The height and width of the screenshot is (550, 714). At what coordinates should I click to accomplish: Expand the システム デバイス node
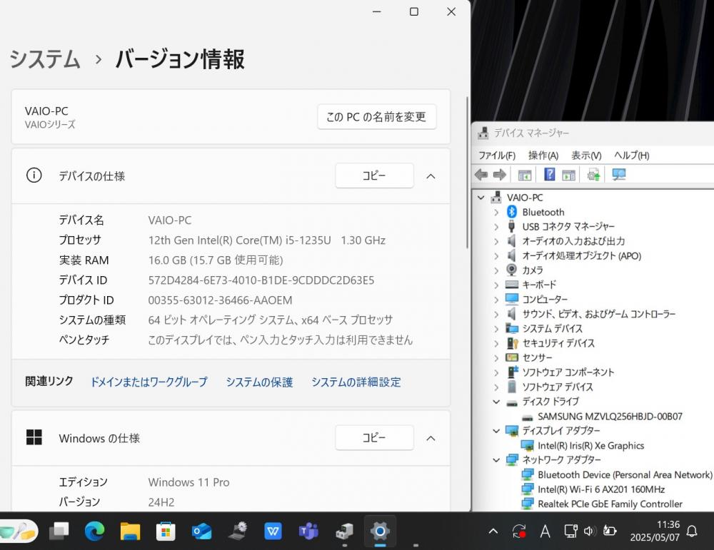(496, 329)
